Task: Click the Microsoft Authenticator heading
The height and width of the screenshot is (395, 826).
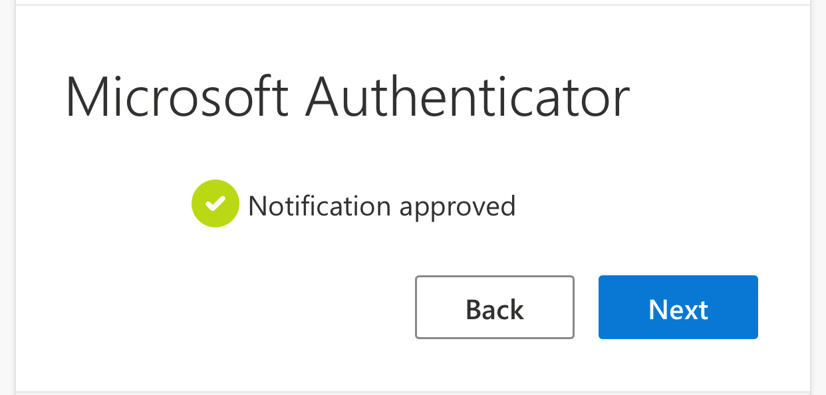Action: coord(347,98)
